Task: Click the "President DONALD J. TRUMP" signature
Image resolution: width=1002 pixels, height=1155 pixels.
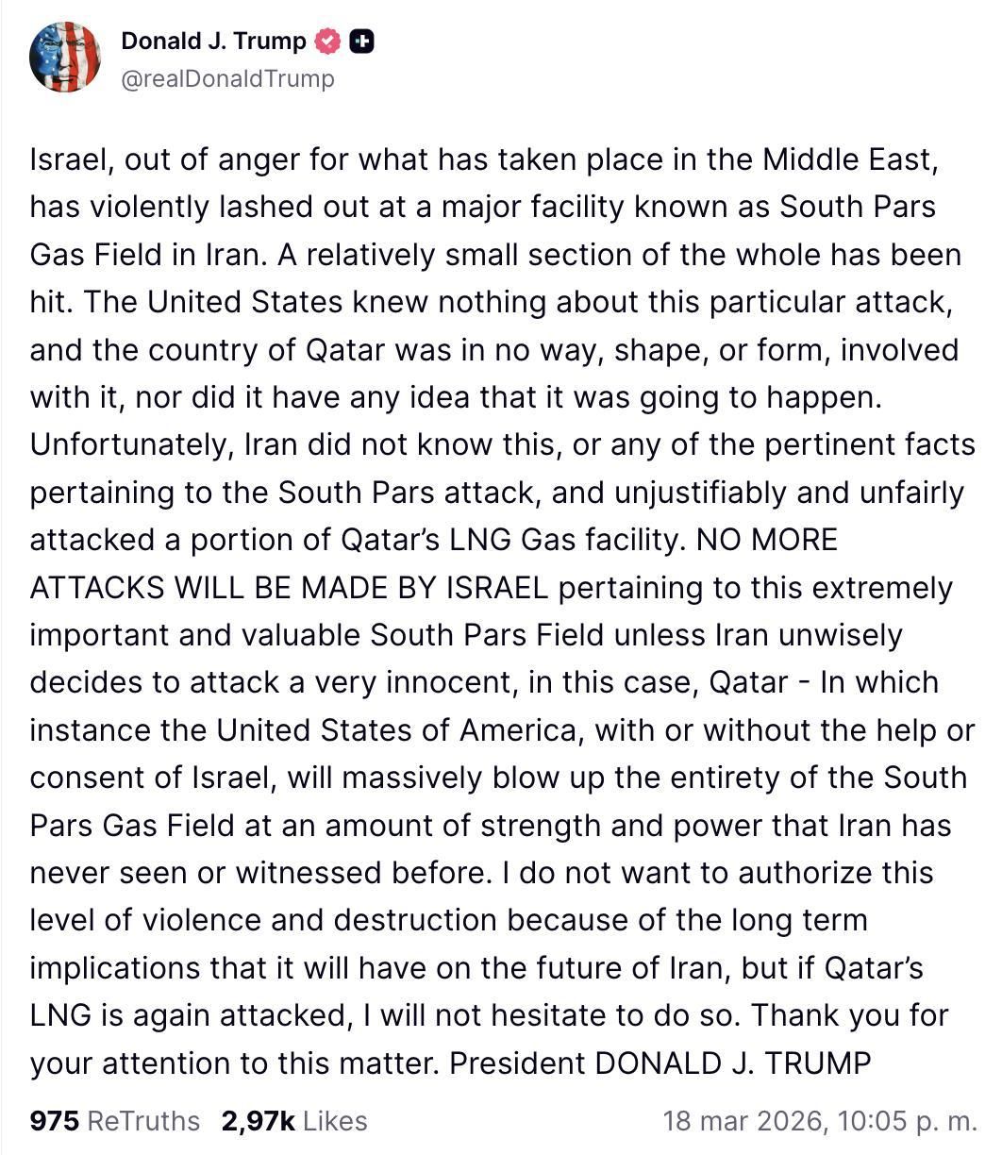Action: (660, 1063)
